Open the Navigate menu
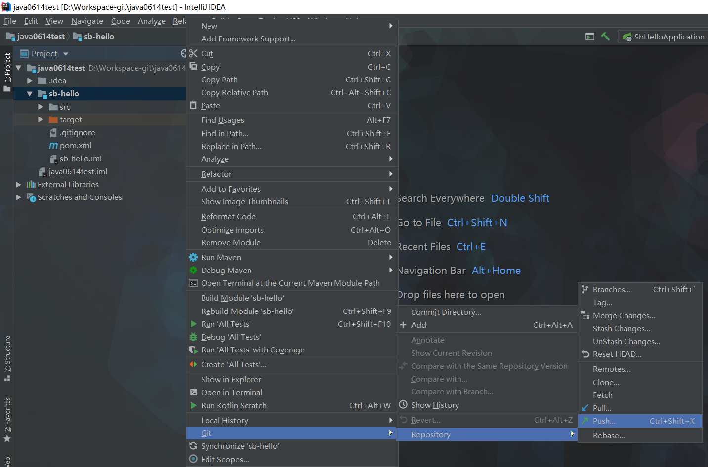Image resolution: width=708 pixels, height=467 pixels. click(87, 21)
